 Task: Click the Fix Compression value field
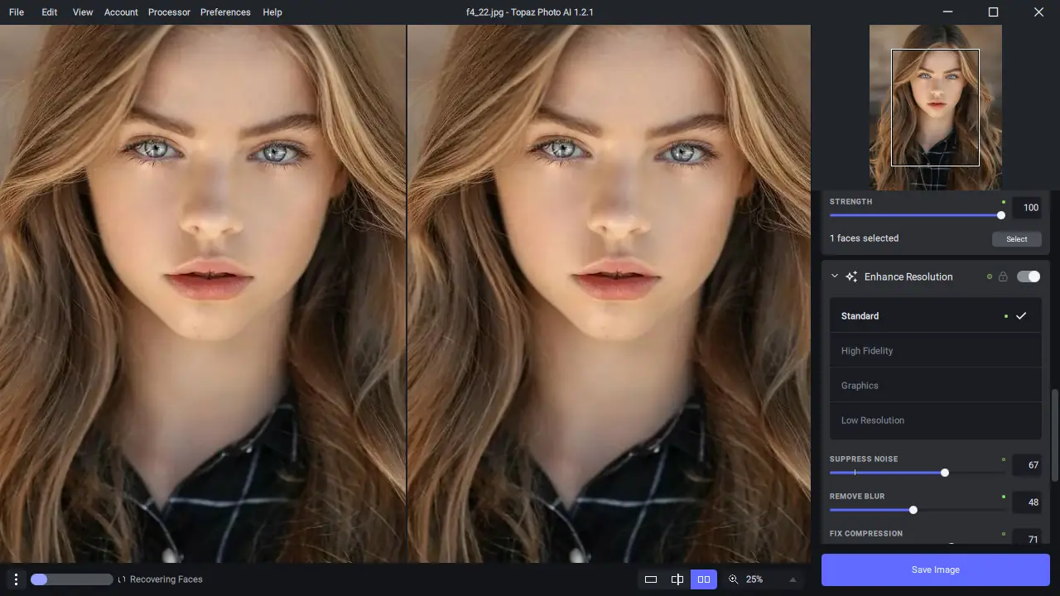tap(1027, 537)
